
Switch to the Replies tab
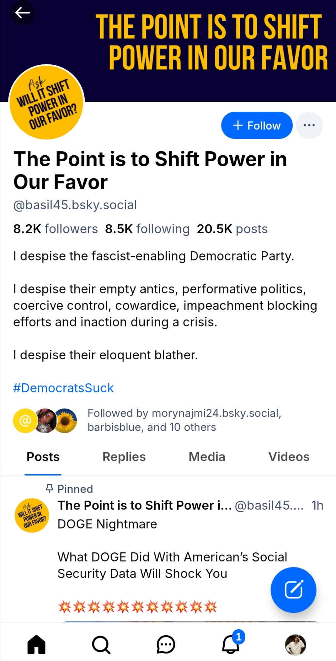coord(124,457)
